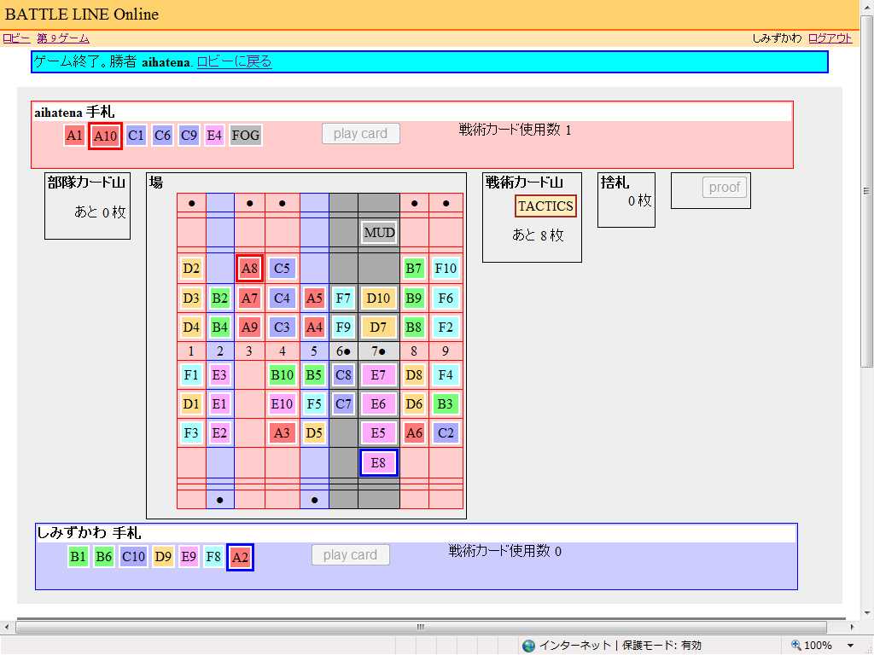Click the column 3 flag number
The image size is (874, 655).
249,351
